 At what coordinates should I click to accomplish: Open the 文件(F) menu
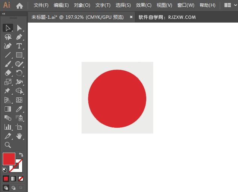[41, 5]
